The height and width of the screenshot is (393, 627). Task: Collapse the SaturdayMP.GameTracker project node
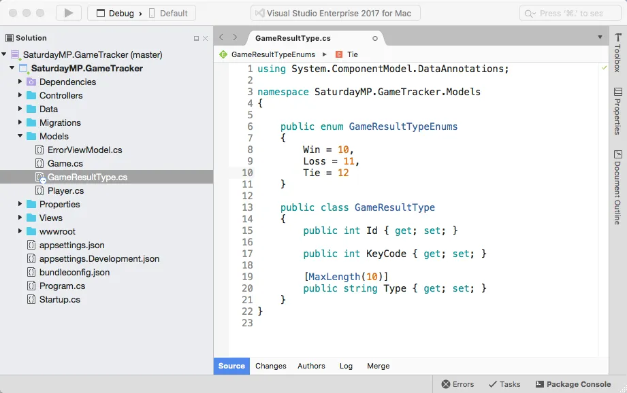(x=12, y=68)
